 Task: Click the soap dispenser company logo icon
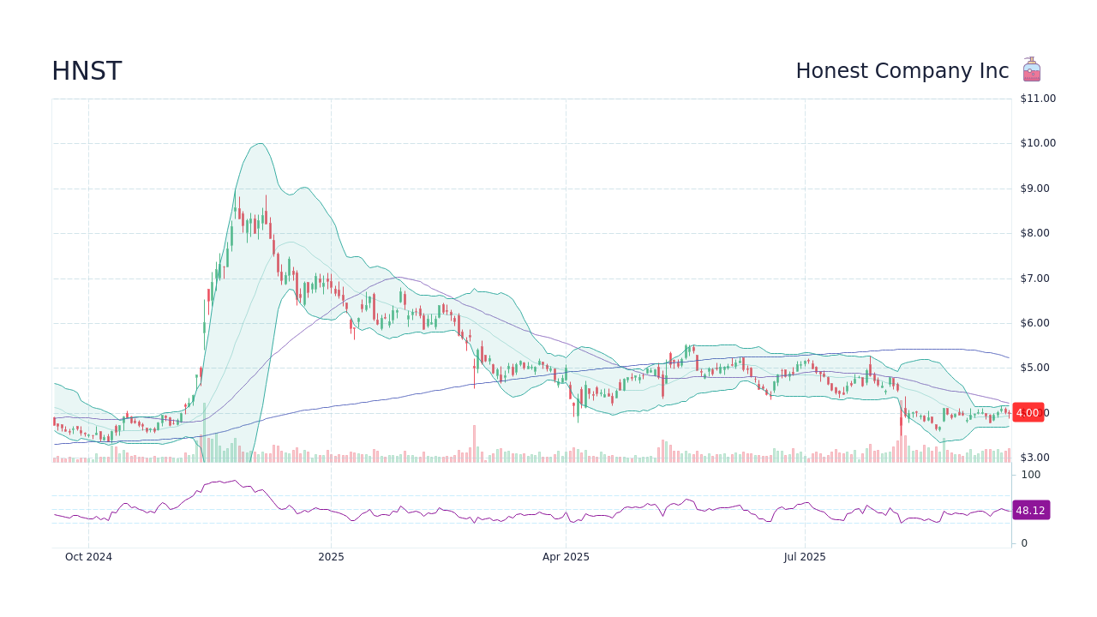tap(1030, 69)
